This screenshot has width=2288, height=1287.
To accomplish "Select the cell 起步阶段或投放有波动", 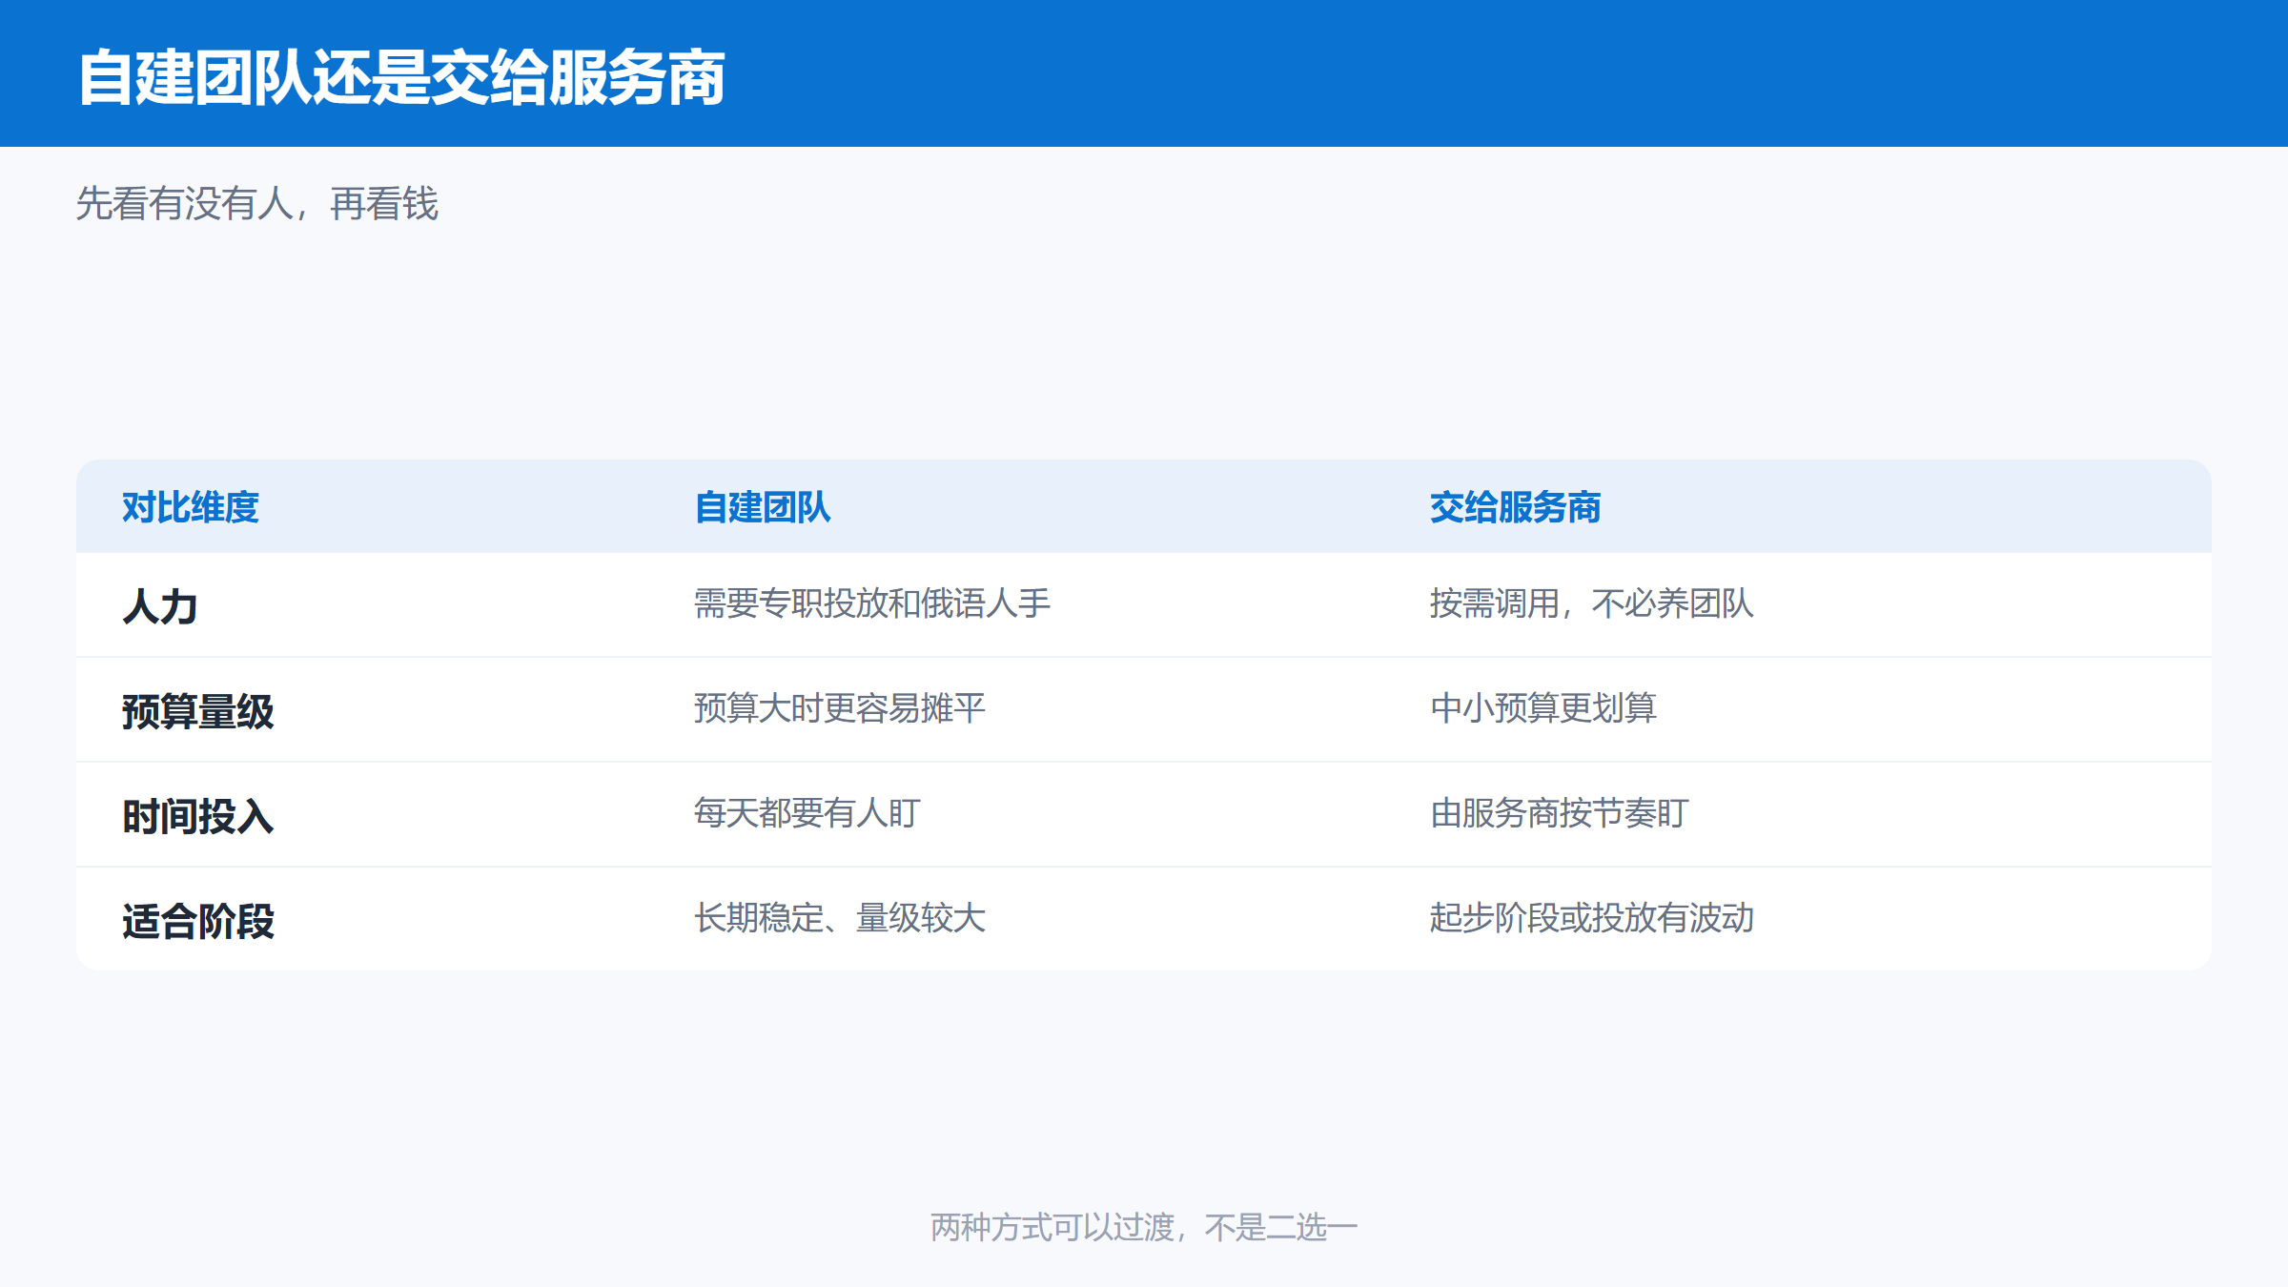I will [x=1592, y=918].
